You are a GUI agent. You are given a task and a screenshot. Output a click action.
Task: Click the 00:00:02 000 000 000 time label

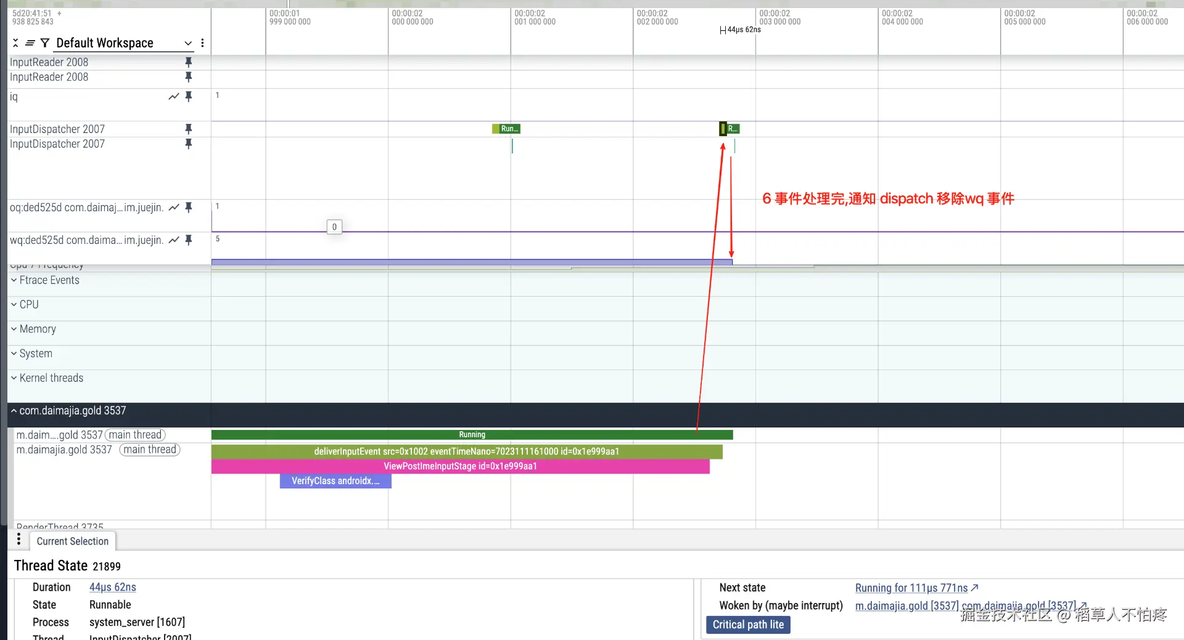click(413, 17)
